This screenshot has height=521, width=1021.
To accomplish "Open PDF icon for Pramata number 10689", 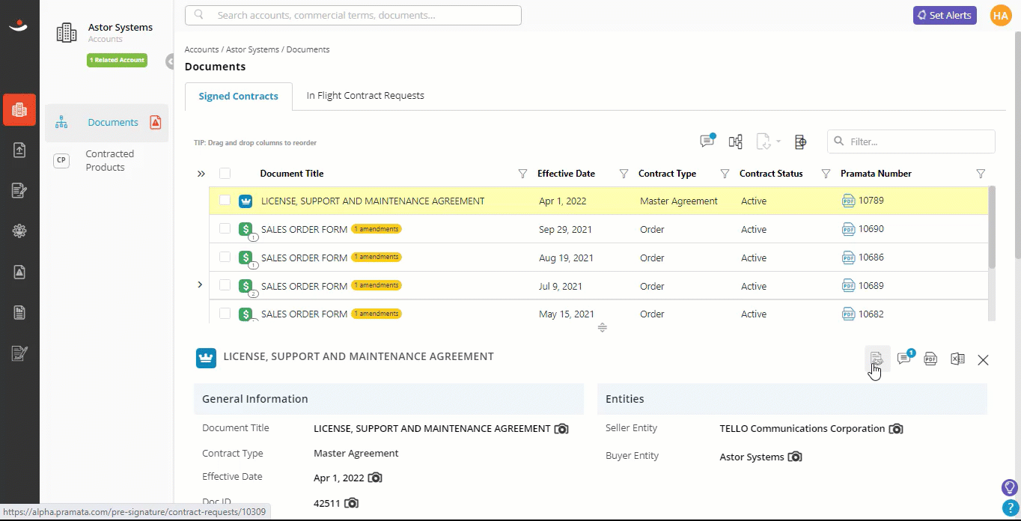I will coord(848,285).
